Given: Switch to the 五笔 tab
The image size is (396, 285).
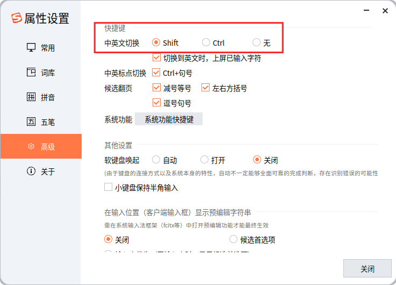Looking at the screenshot, I should pyautogui.click(x=41, y=122).
